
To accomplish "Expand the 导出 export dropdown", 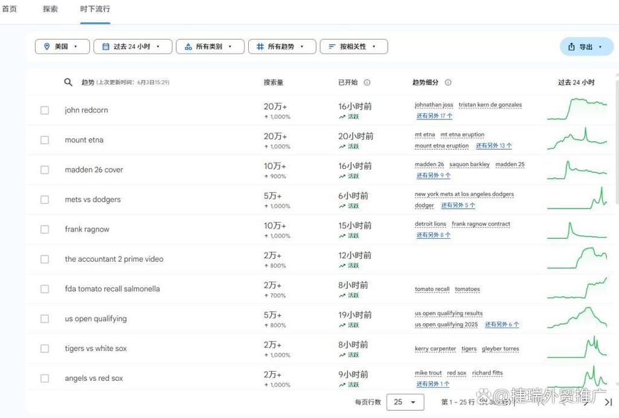I will [586, 47].
